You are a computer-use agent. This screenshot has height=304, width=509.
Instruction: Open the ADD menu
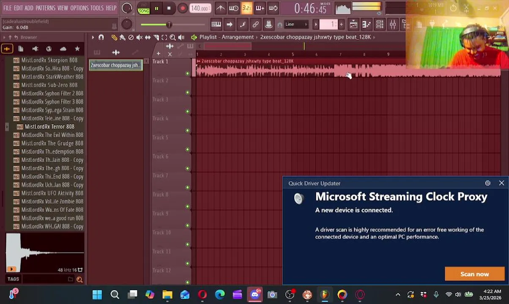pos(29,8)
